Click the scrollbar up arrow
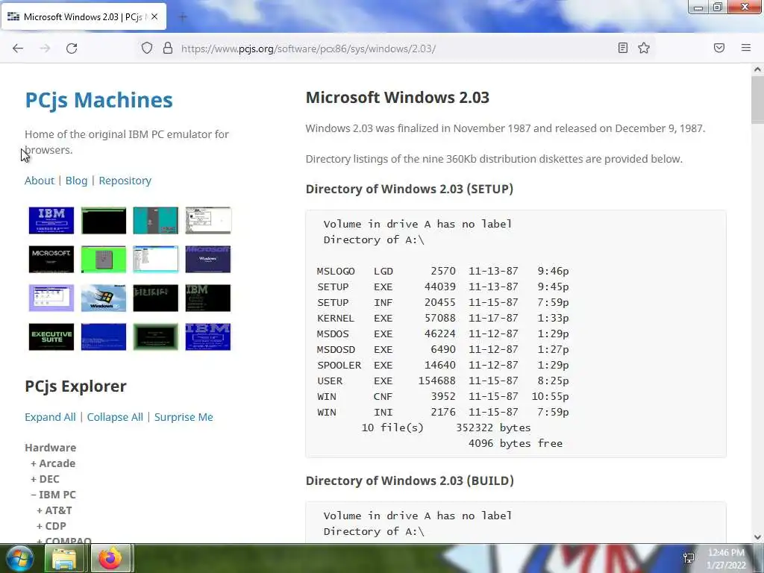764x573 pixels. coord(757,69)
